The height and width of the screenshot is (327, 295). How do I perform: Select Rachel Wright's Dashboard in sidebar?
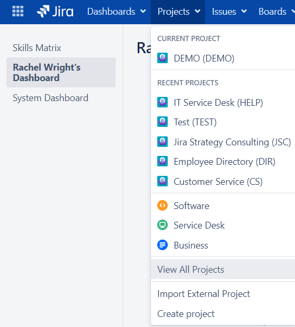click(61, 72)
